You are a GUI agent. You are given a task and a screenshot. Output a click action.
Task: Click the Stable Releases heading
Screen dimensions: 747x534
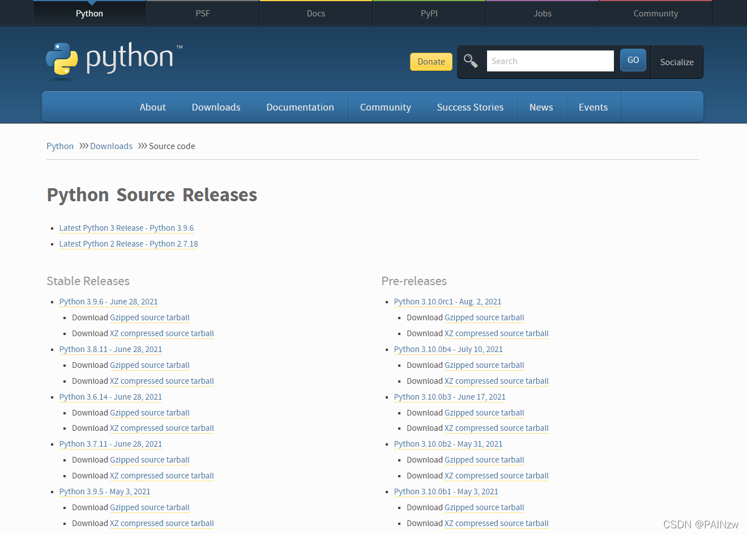pyautogui.click(x=88, y=281)
